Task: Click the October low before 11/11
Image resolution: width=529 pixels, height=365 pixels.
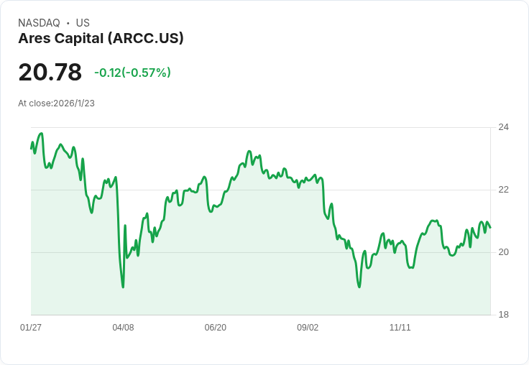Action: (359, 287)
